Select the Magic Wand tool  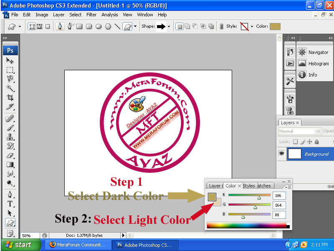tap(10, 88)
